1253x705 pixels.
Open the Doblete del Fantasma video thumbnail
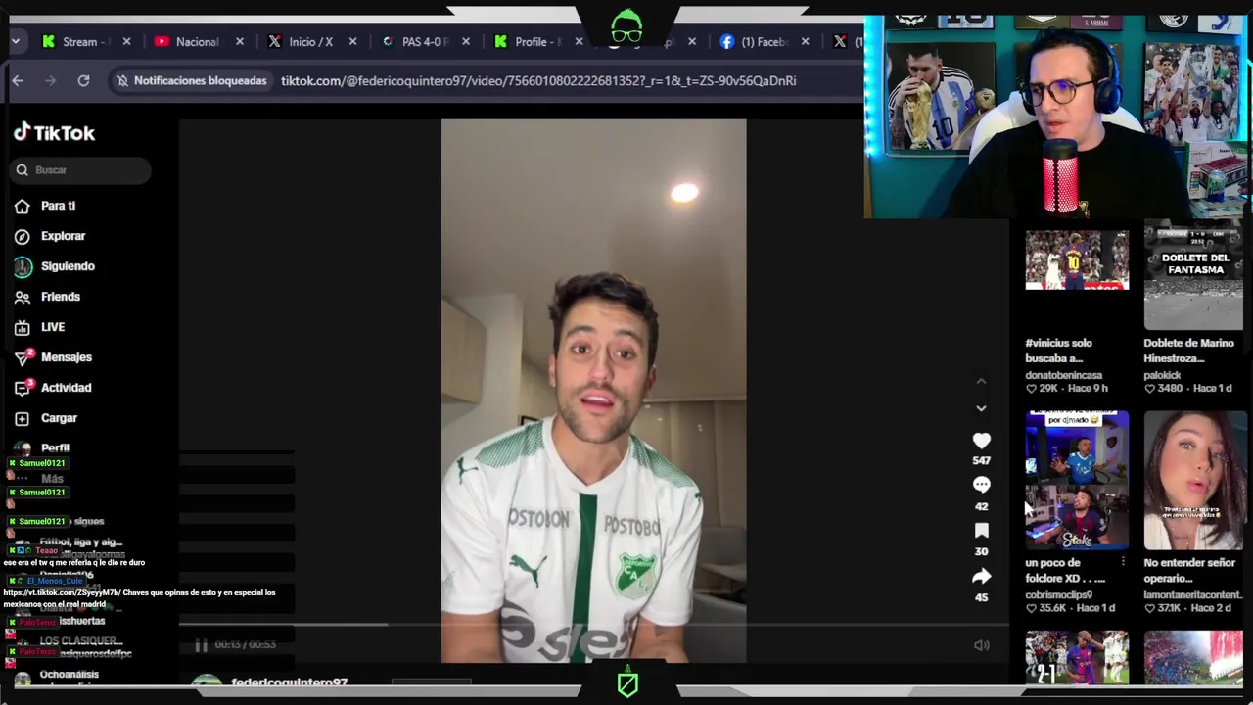click(x=1194, y=275)
